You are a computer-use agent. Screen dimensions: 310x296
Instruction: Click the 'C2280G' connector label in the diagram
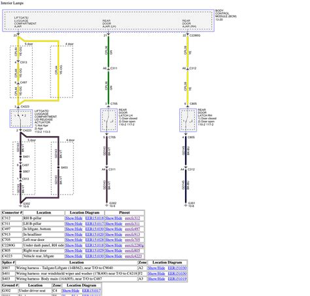[x=195, y=35]
